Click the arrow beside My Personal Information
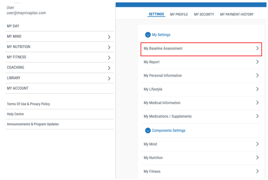Viewport: 268px width, 180px height. pos(257,76)
